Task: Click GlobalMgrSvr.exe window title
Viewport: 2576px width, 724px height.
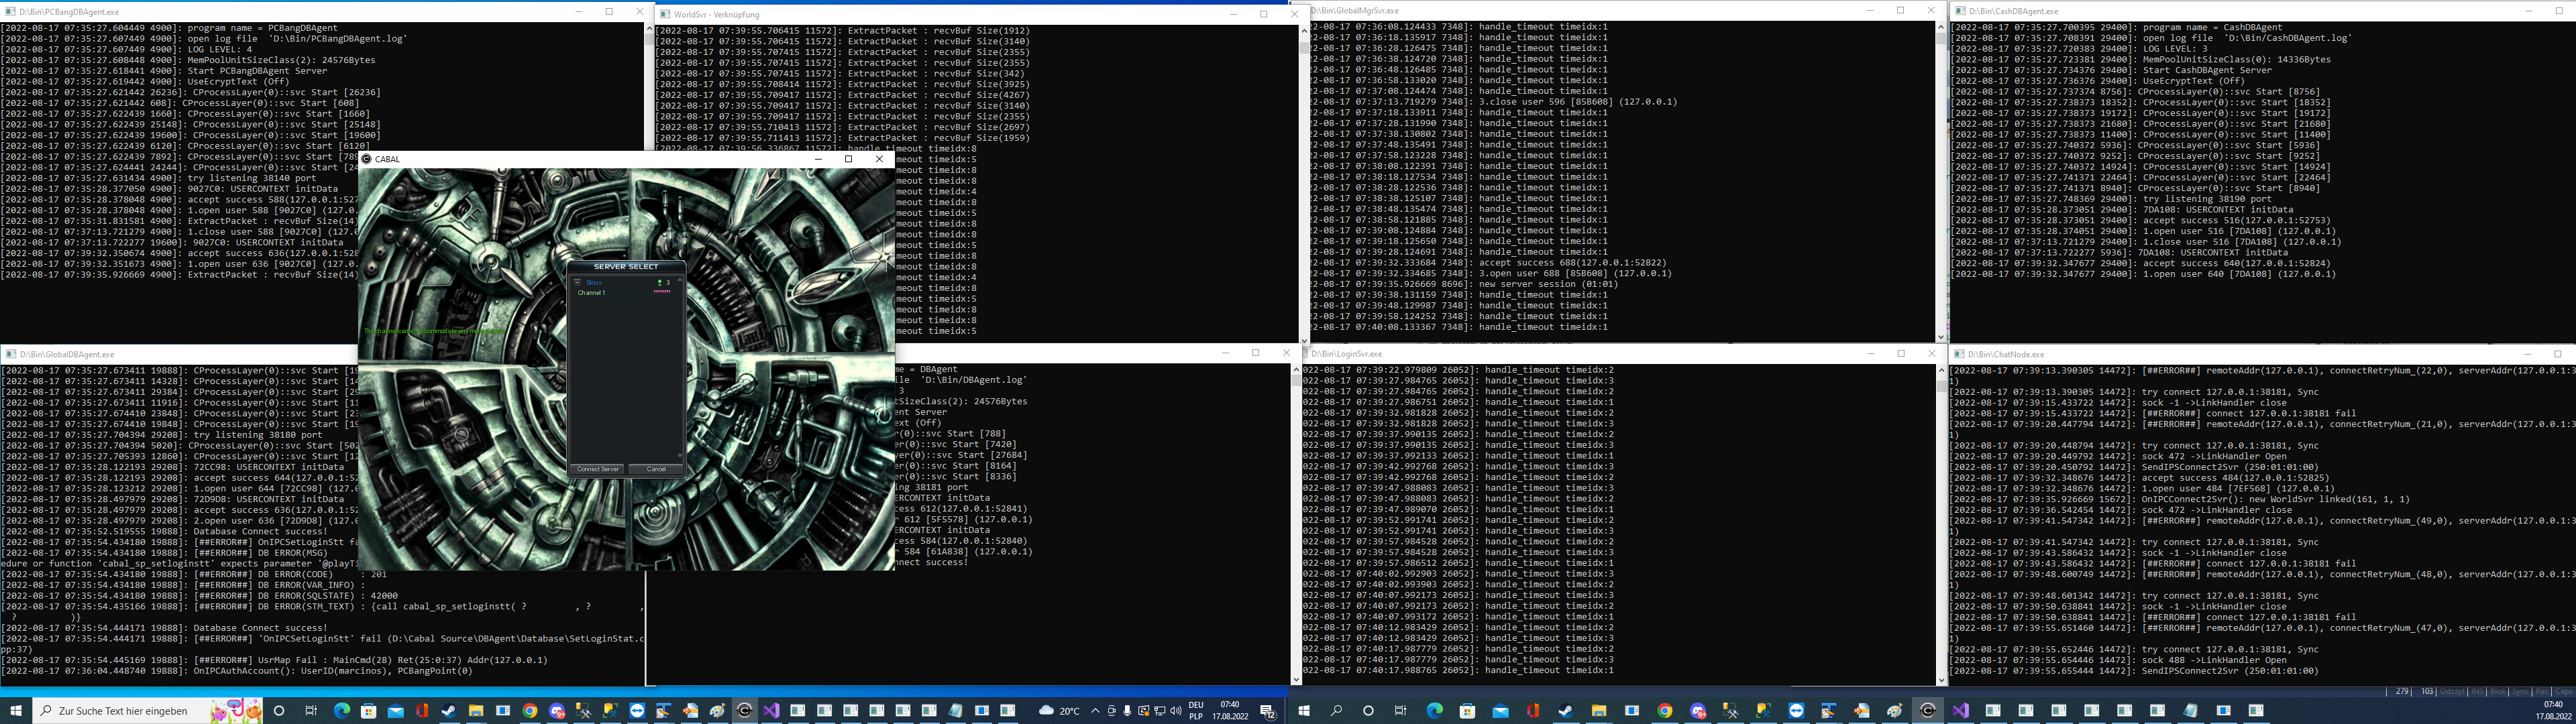Action: coord(1355,11)
